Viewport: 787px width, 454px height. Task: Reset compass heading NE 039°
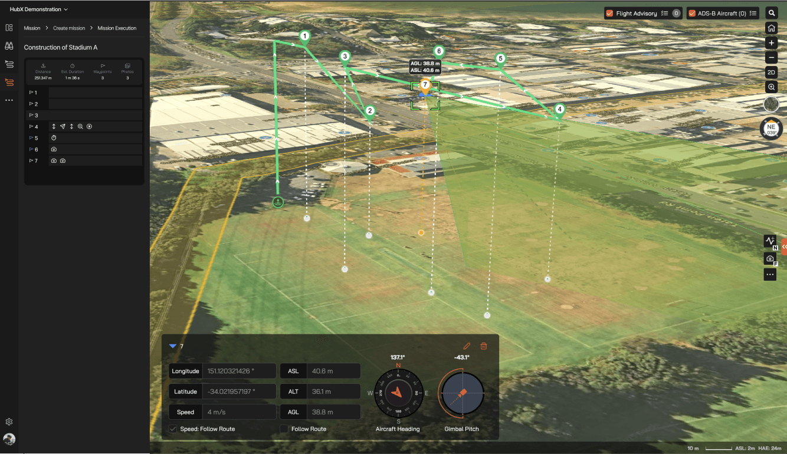pos(771,129)
